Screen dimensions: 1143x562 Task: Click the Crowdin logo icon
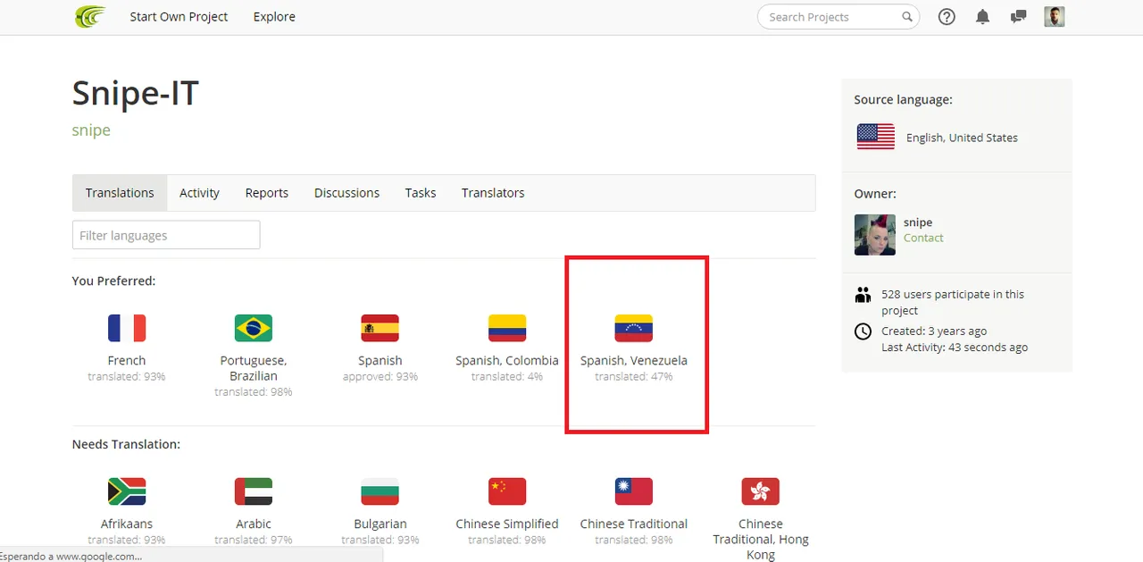[x=90, y=17]
